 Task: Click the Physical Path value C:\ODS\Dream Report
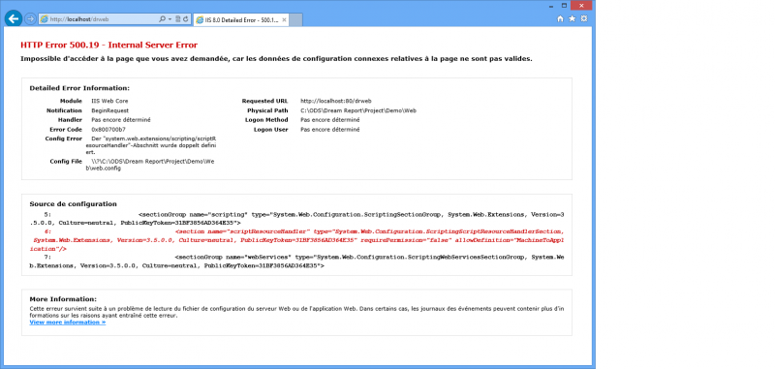(x=358, y=110)
